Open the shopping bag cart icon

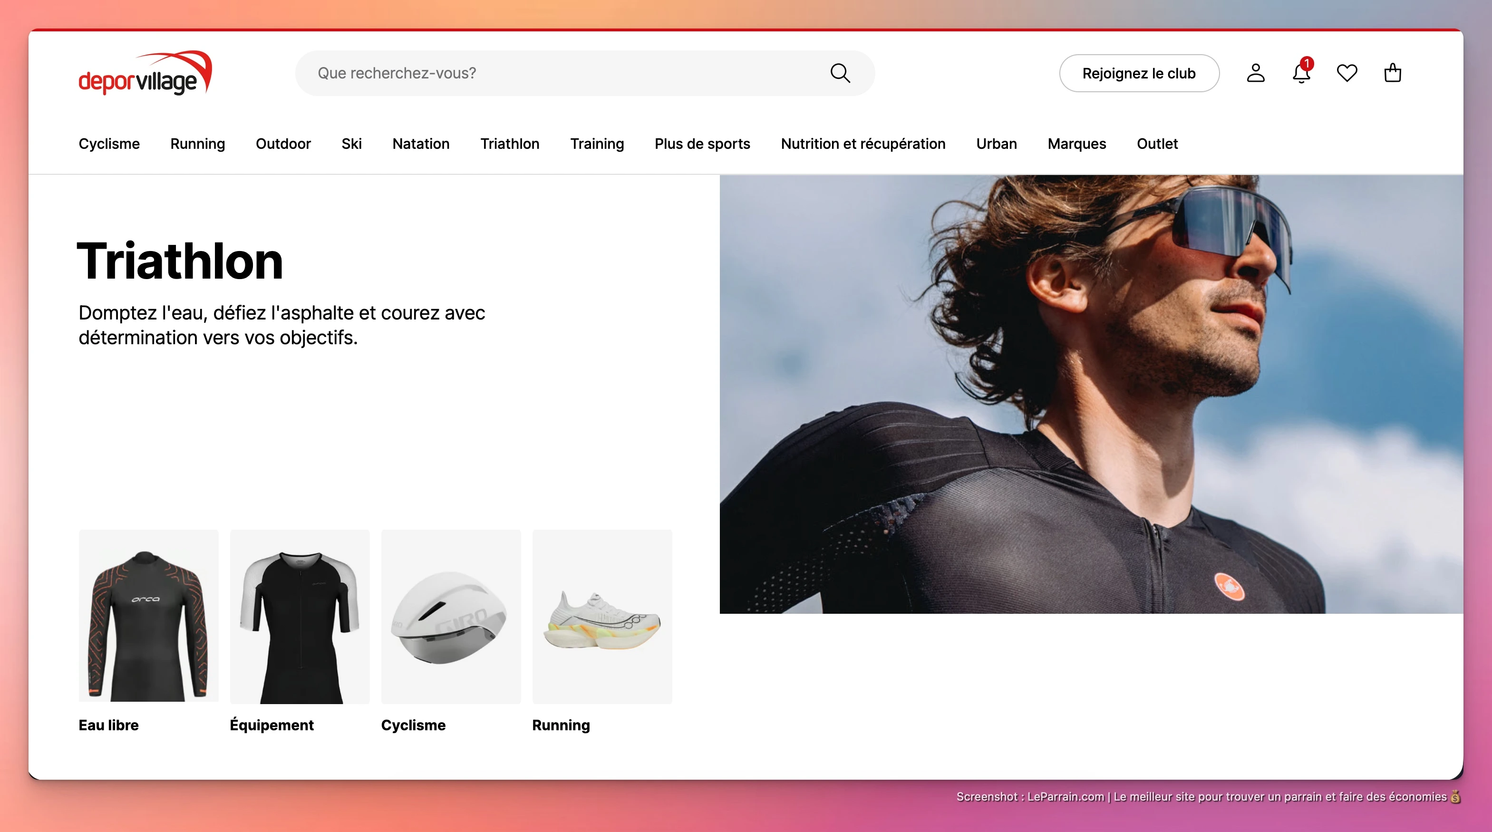1392,73
